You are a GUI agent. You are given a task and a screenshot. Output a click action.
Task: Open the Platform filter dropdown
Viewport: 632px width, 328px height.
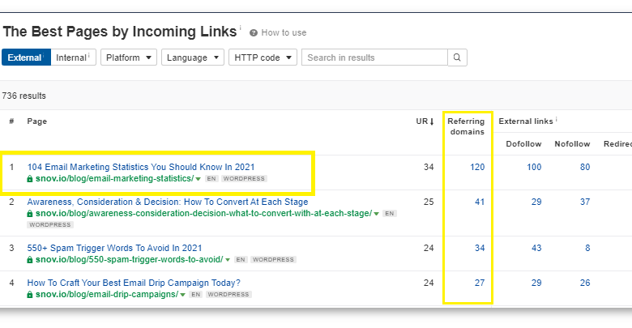(128, 58)
